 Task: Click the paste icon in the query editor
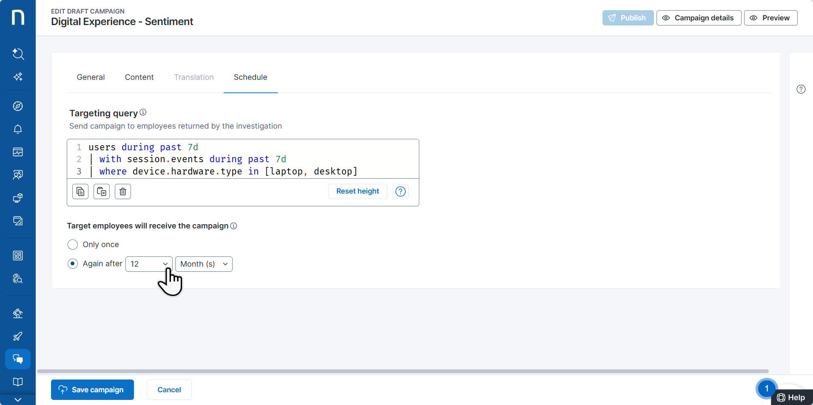click(x=102, y=191)
